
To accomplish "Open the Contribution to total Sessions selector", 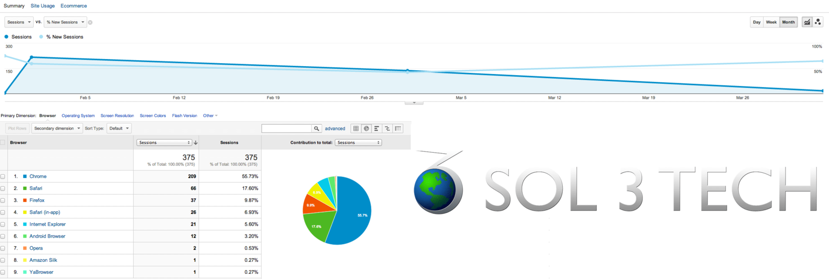I will [x=358, y=142].
